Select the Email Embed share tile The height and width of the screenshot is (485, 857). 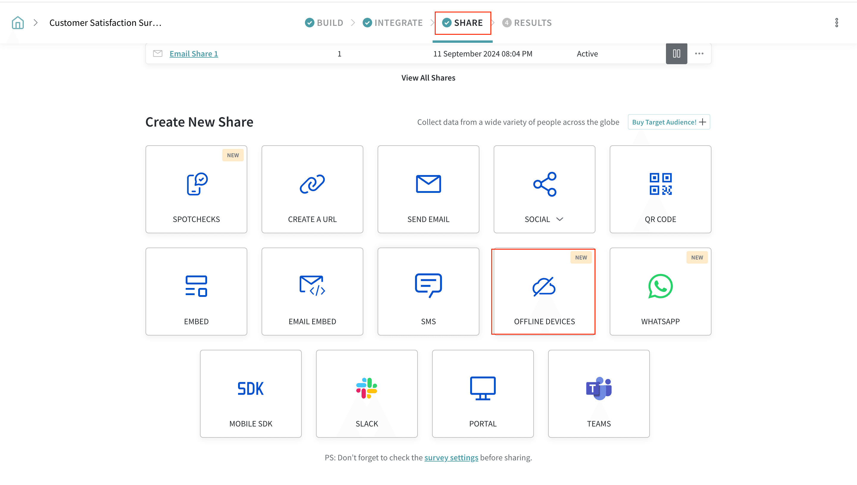tap(312, 292)
